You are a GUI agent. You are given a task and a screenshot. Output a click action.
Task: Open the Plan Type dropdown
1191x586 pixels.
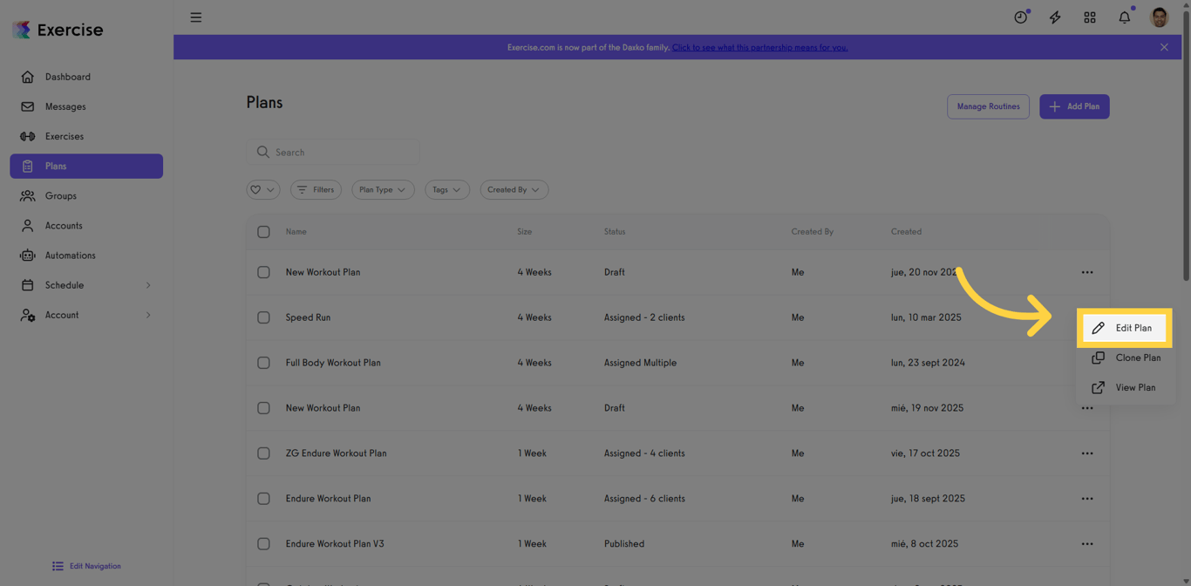click(383, 189)
